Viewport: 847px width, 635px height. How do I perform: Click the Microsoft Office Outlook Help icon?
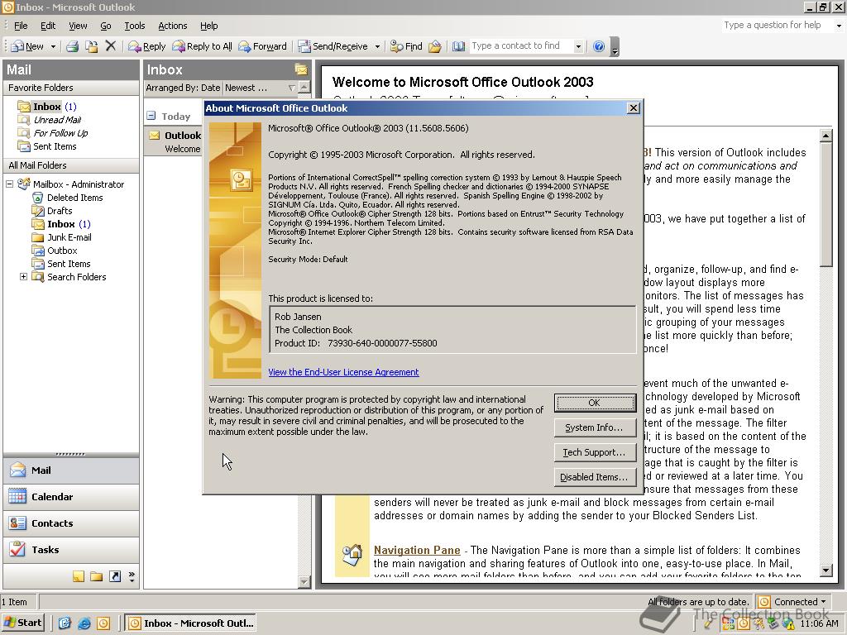599,46
